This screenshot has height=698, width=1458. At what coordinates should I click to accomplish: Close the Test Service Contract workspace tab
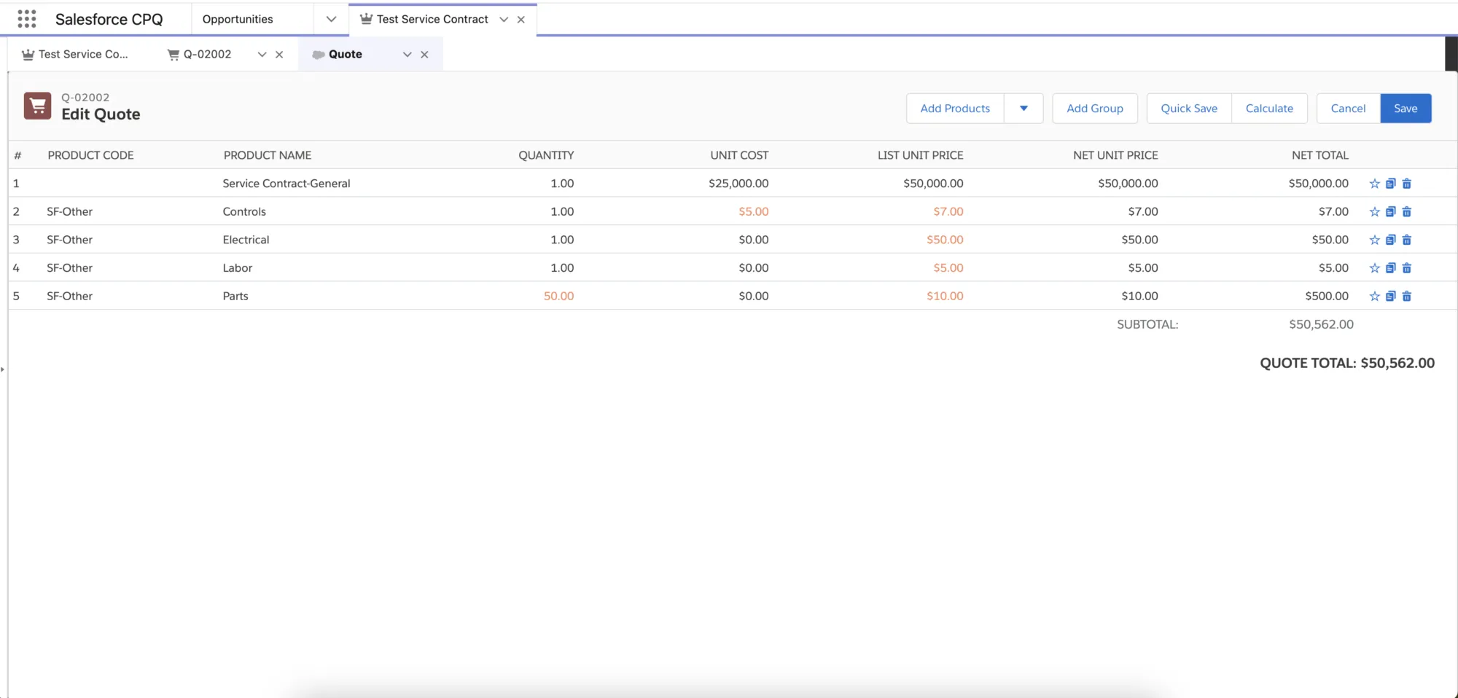(x=521, y=20)
